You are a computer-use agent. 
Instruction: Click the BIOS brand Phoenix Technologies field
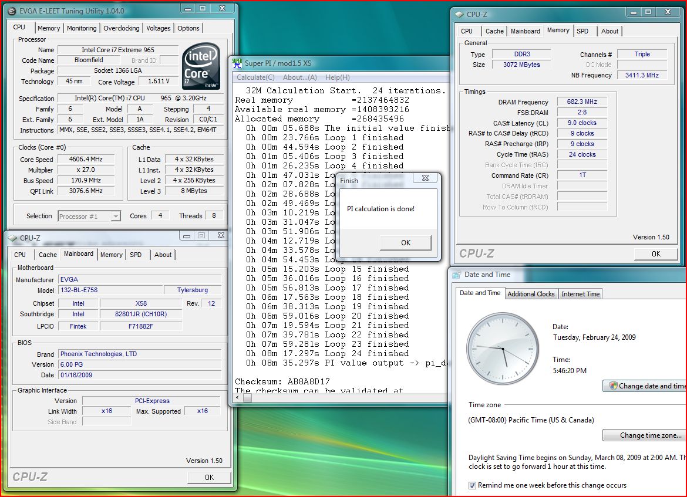click(140, 354)
